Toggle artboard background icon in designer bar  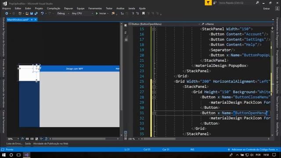[x=36, y=139]
